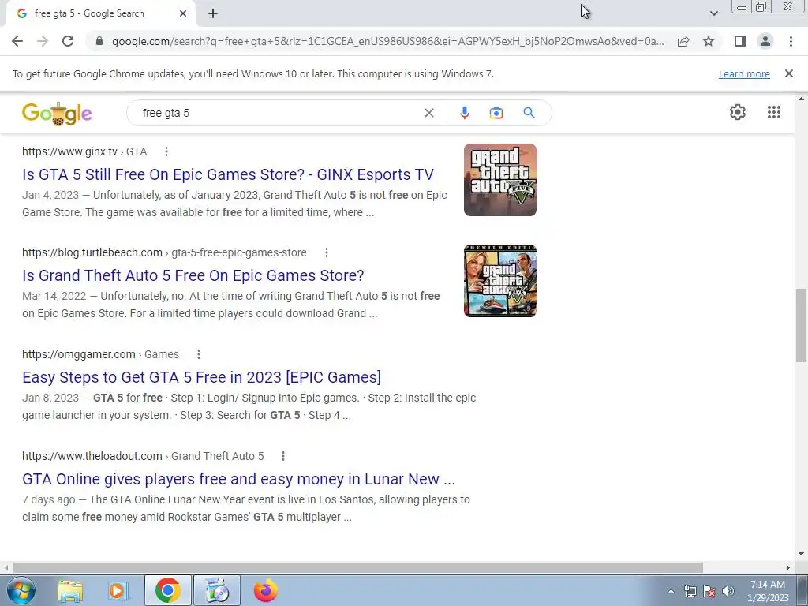Screen dimensions: 808x606
Task: Open the tab search dropdown arrow
Action: (713, 13)
